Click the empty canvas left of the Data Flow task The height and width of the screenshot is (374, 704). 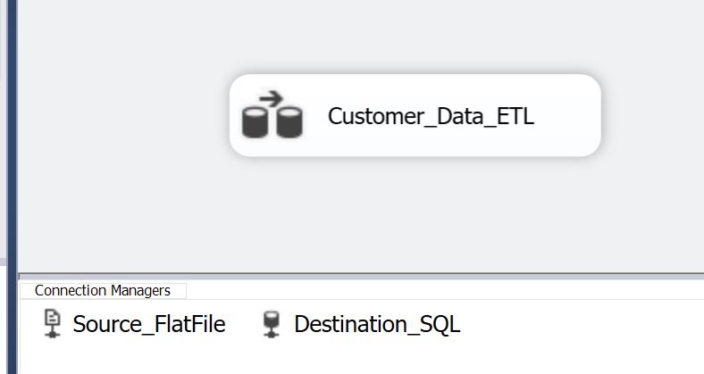(123, 116)
